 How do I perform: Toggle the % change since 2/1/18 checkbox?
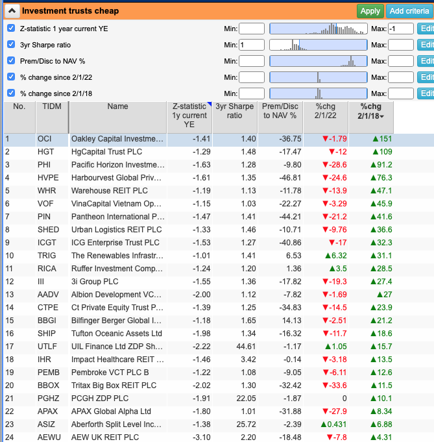point(11,93)
